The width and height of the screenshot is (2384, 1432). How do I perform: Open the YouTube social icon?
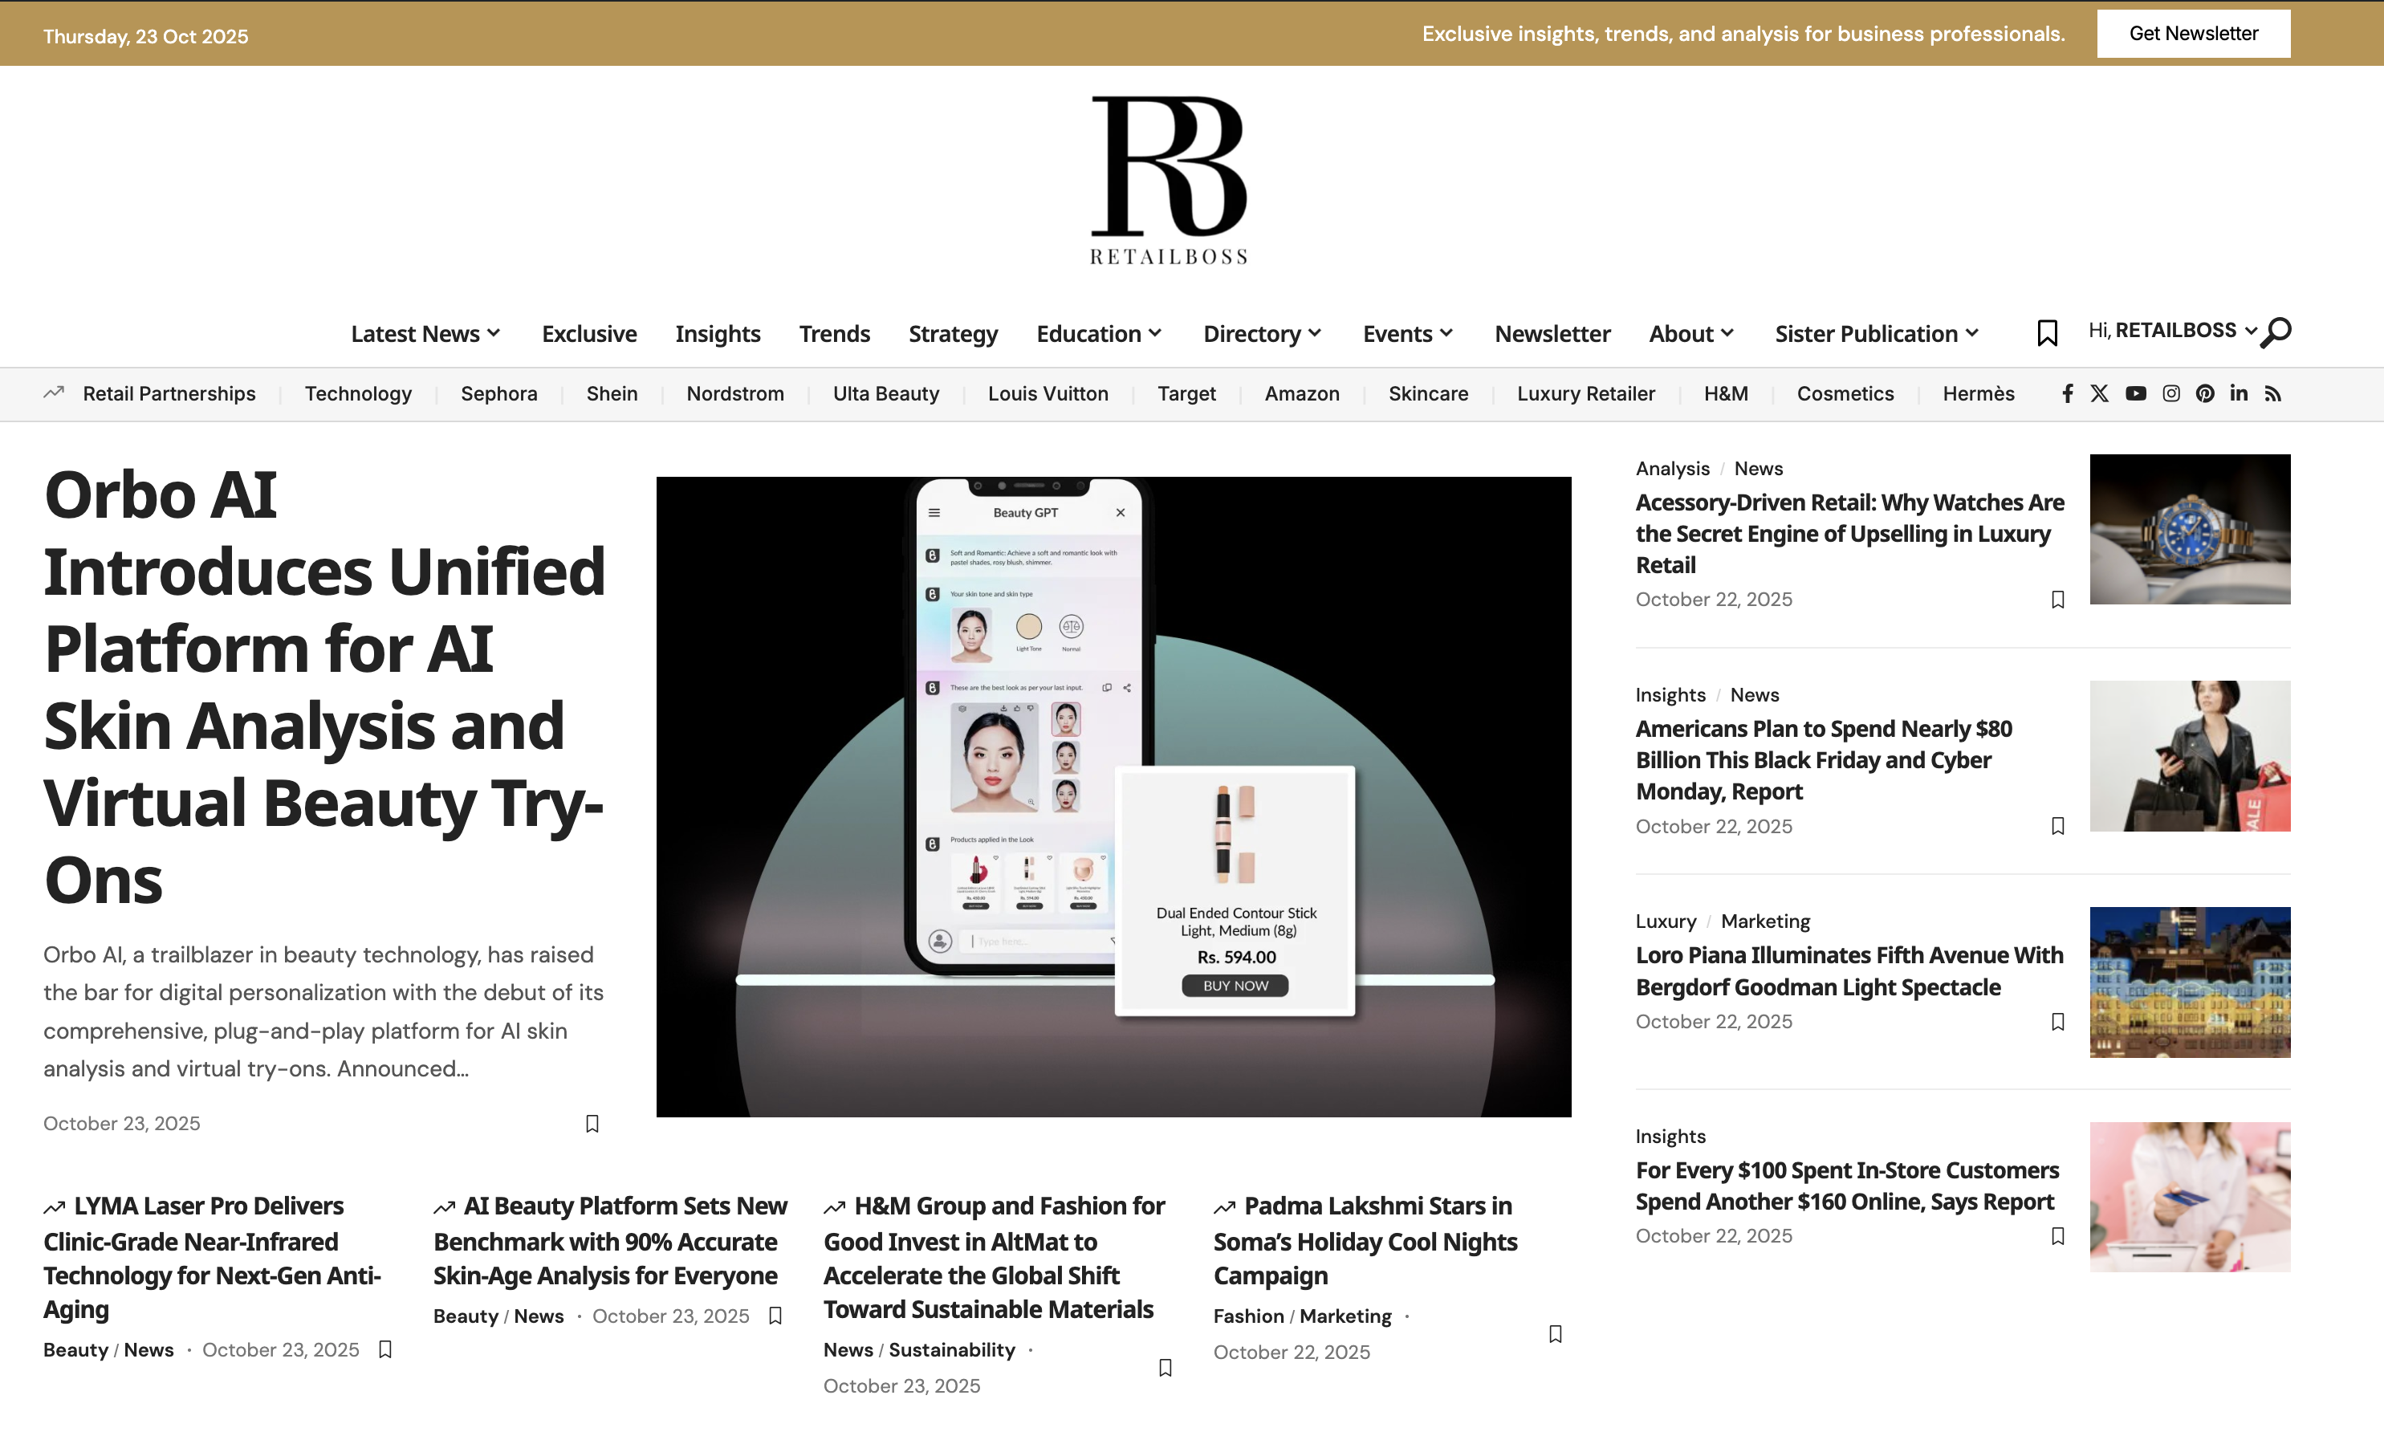2135,393
